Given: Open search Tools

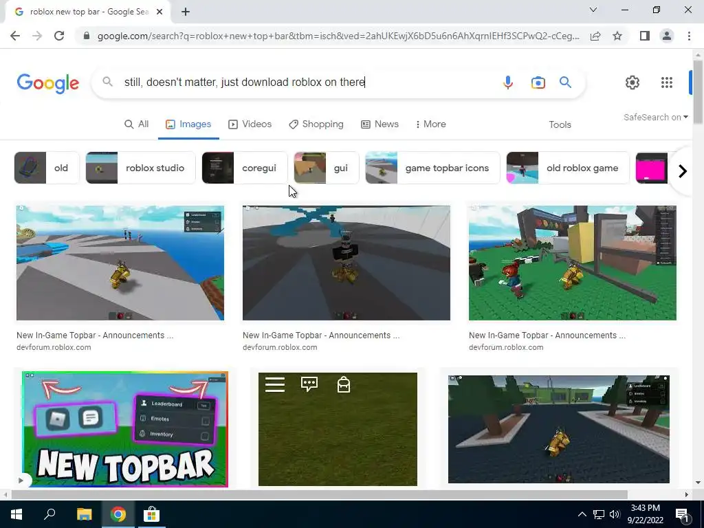Looking at the screenshot, I should coord(560,125).
